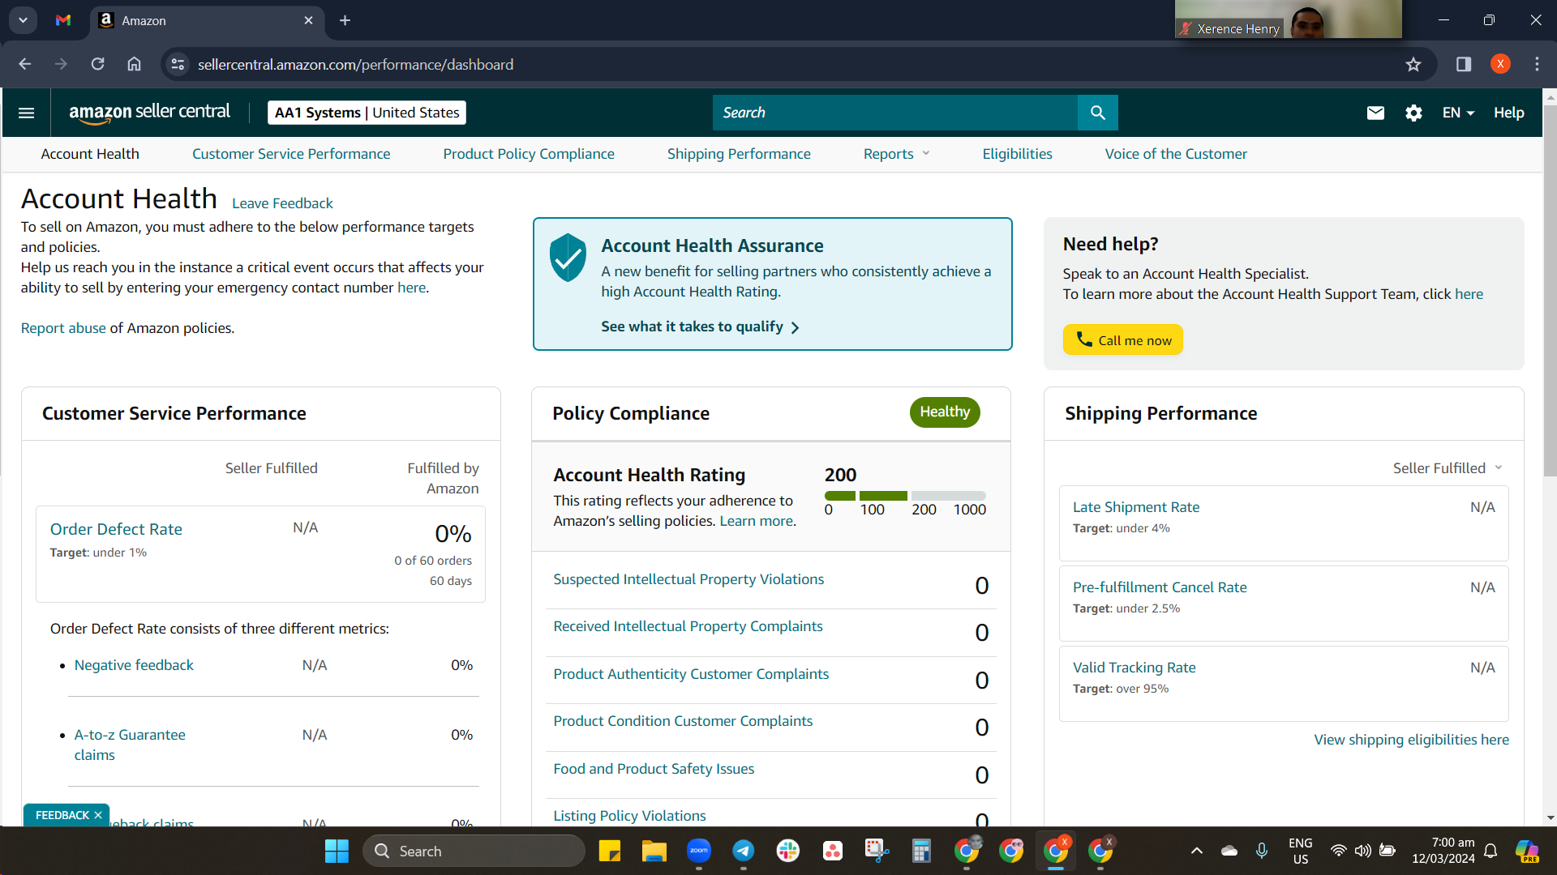This screenshot has width=1557, height=875.
Task: Open the Order Defect Rate link
Action: coord(116,529)
